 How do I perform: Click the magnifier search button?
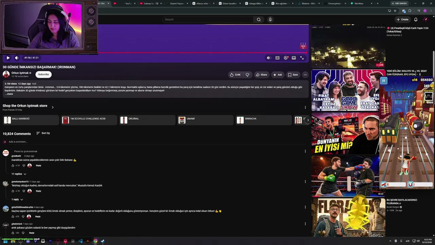click(x=259, y=19)
